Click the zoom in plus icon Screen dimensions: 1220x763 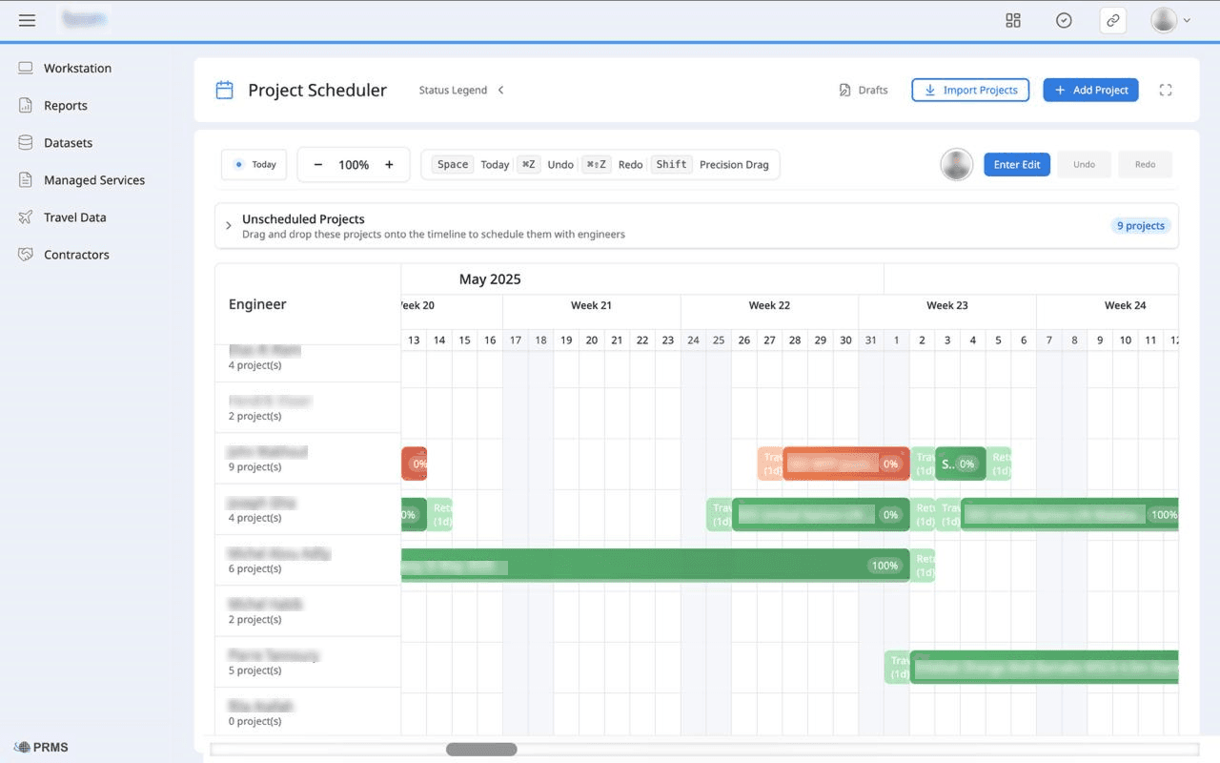[x=389, y=165]
